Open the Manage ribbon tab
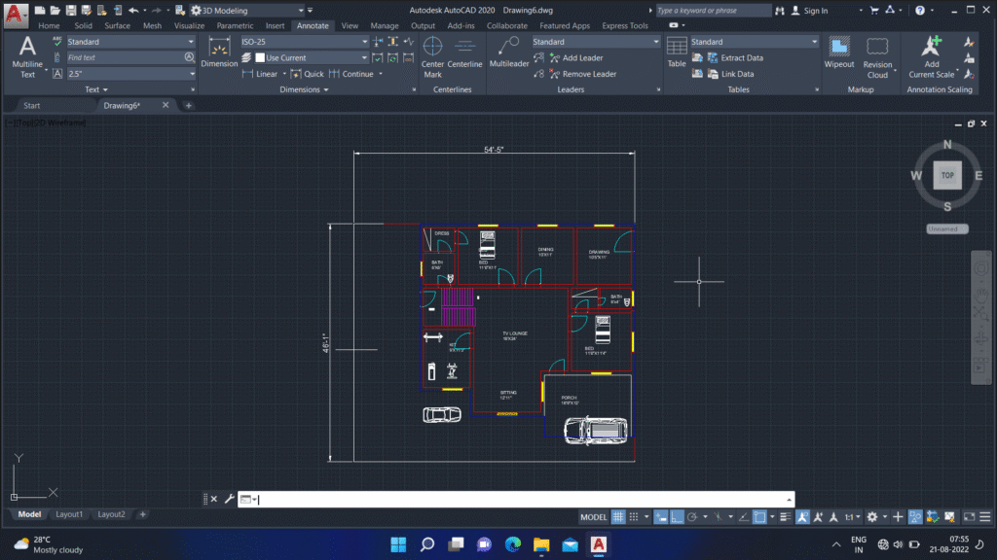Image resolution: width=997 pixels, height=560 pixels. pyautogui.click(x=384, y=26)
